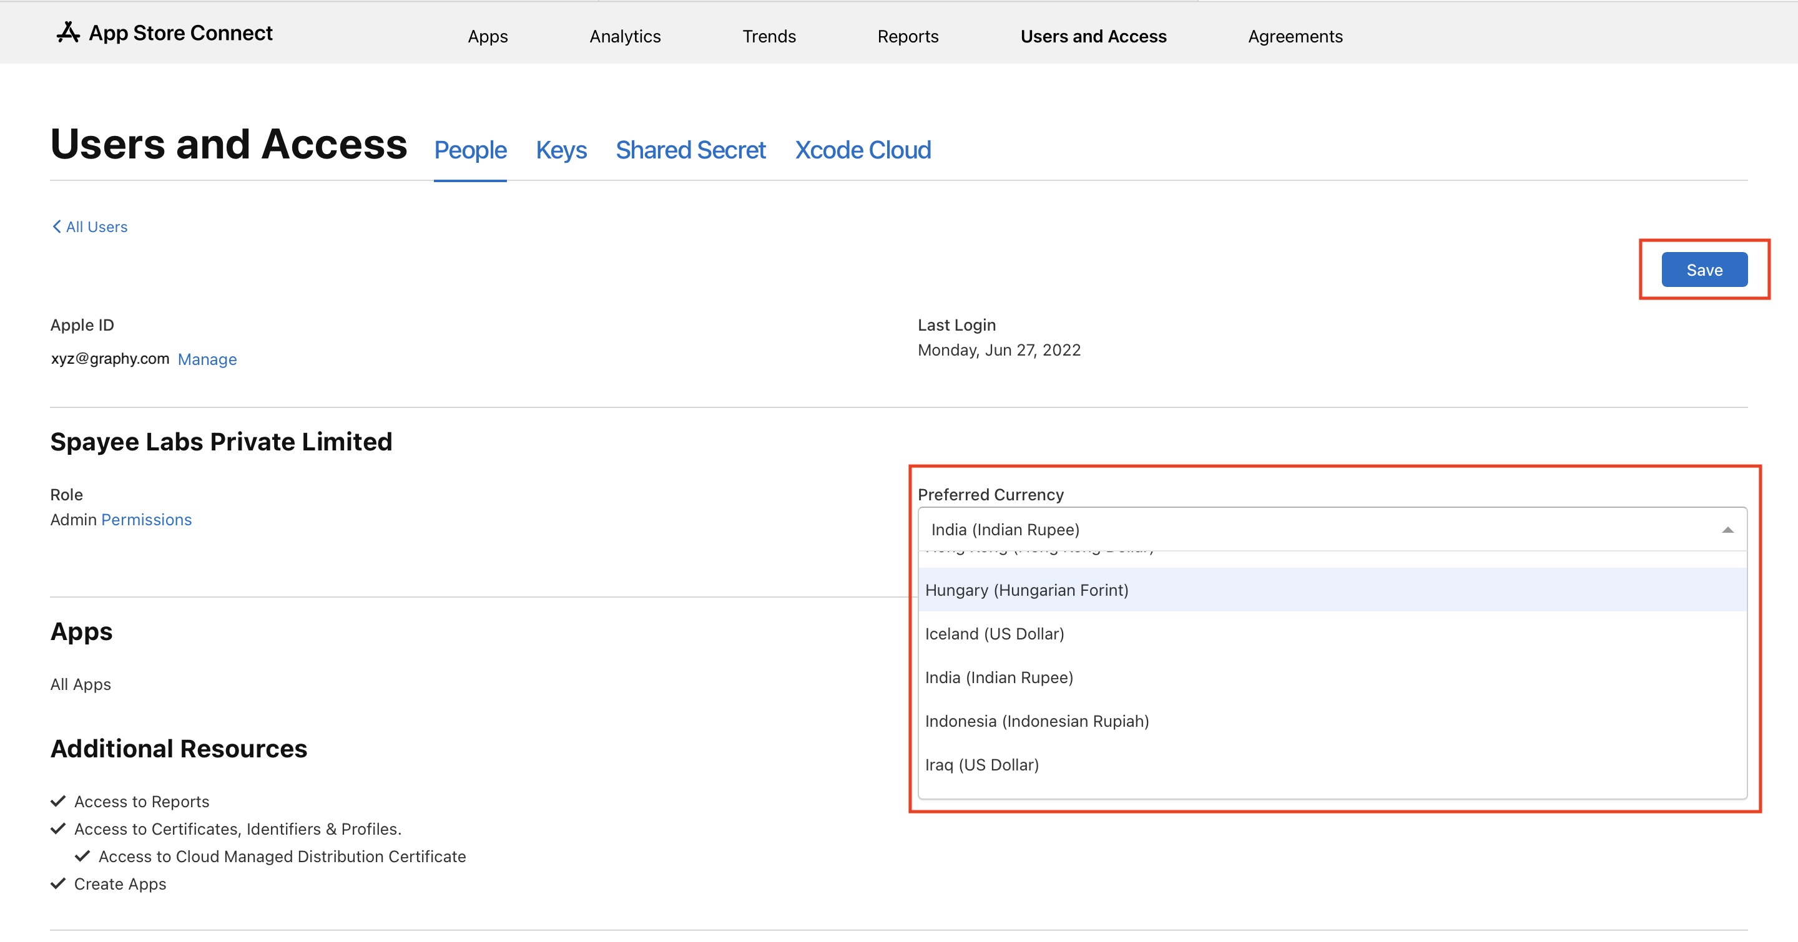Open the Analytics menu item
This screenshot has width=1798, height=942.
(625, 36)
